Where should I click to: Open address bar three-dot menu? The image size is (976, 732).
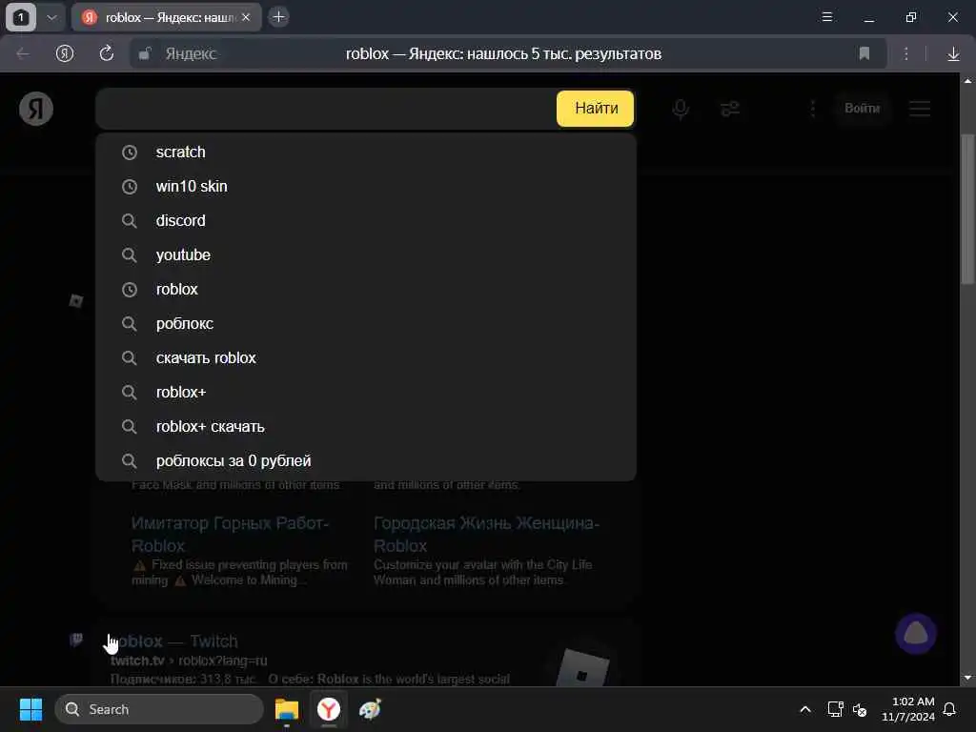[x=906, y=53]
